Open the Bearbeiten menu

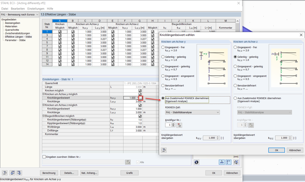[x=18, y=8]
